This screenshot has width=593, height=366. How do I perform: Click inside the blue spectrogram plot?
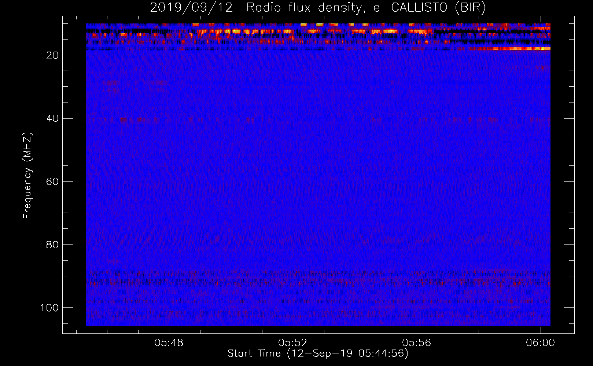318,175
